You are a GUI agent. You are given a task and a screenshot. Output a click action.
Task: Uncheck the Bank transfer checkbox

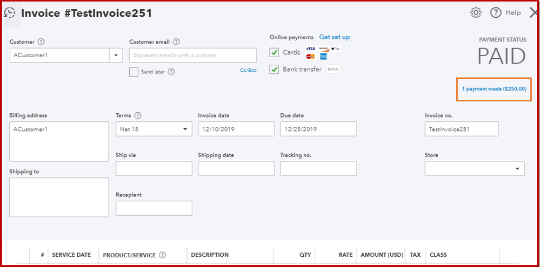[274, 70]
